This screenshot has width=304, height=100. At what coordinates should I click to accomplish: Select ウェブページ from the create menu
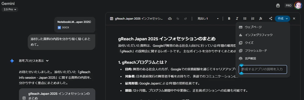coord(263,27)
